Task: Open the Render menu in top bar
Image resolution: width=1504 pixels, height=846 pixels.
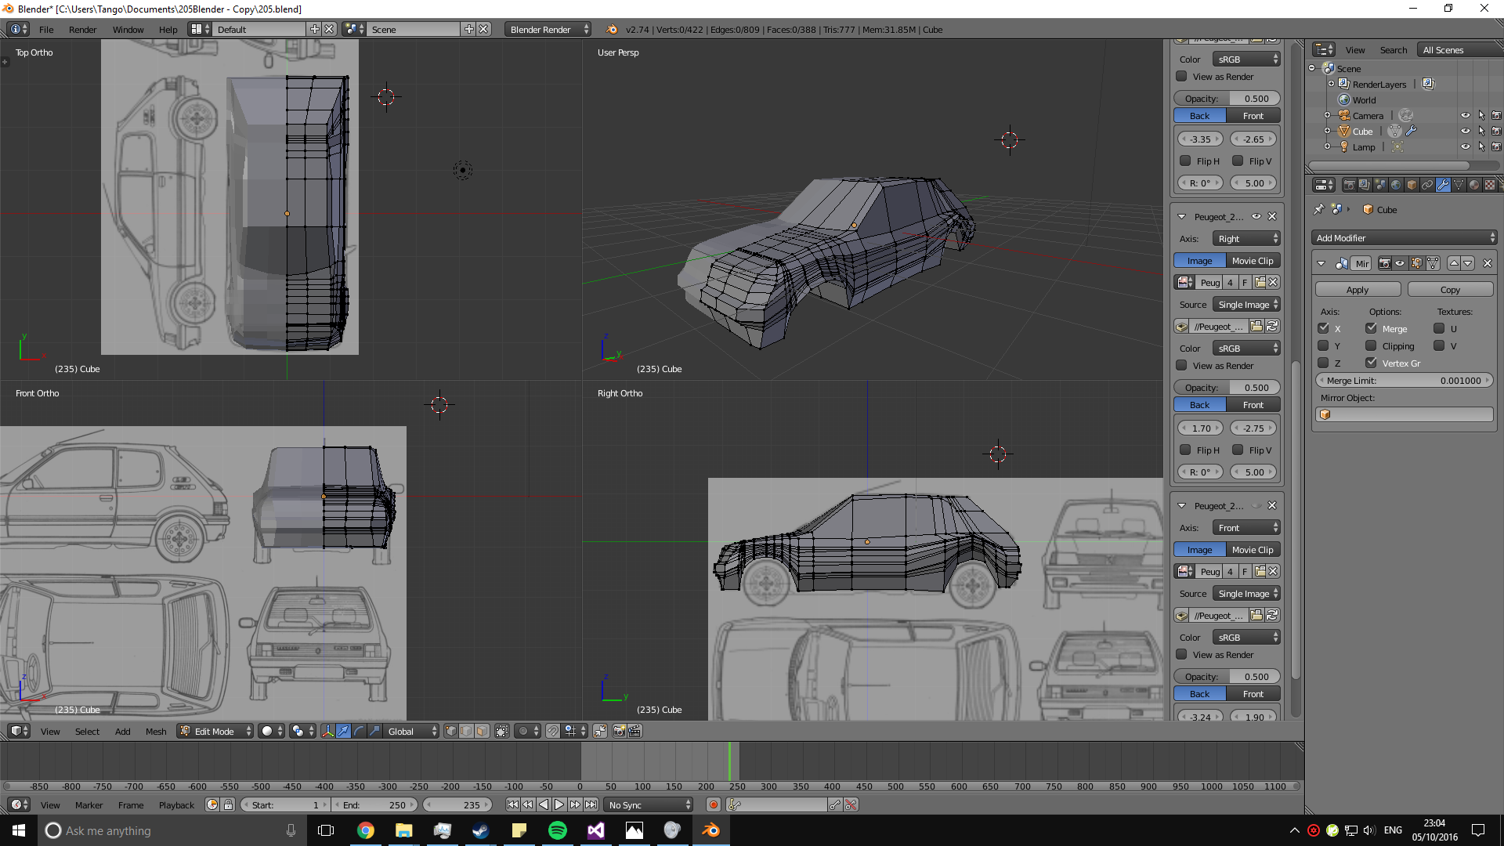Action: (82, 29)
